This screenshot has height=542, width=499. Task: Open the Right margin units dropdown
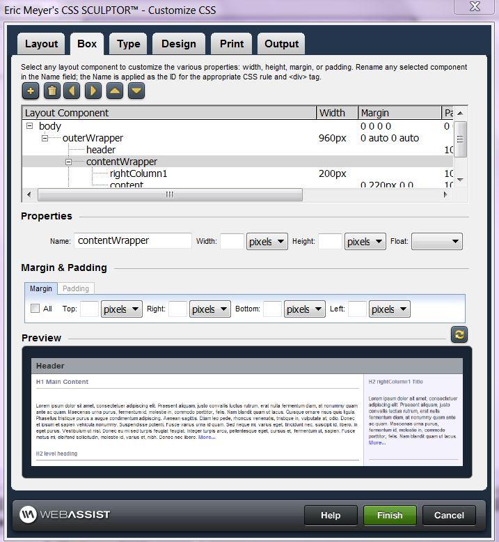(x=210, y=309)
